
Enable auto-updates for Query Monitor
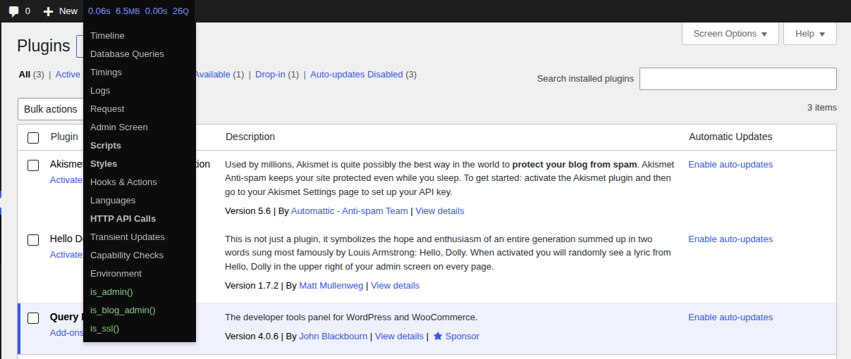pos(730,317)
